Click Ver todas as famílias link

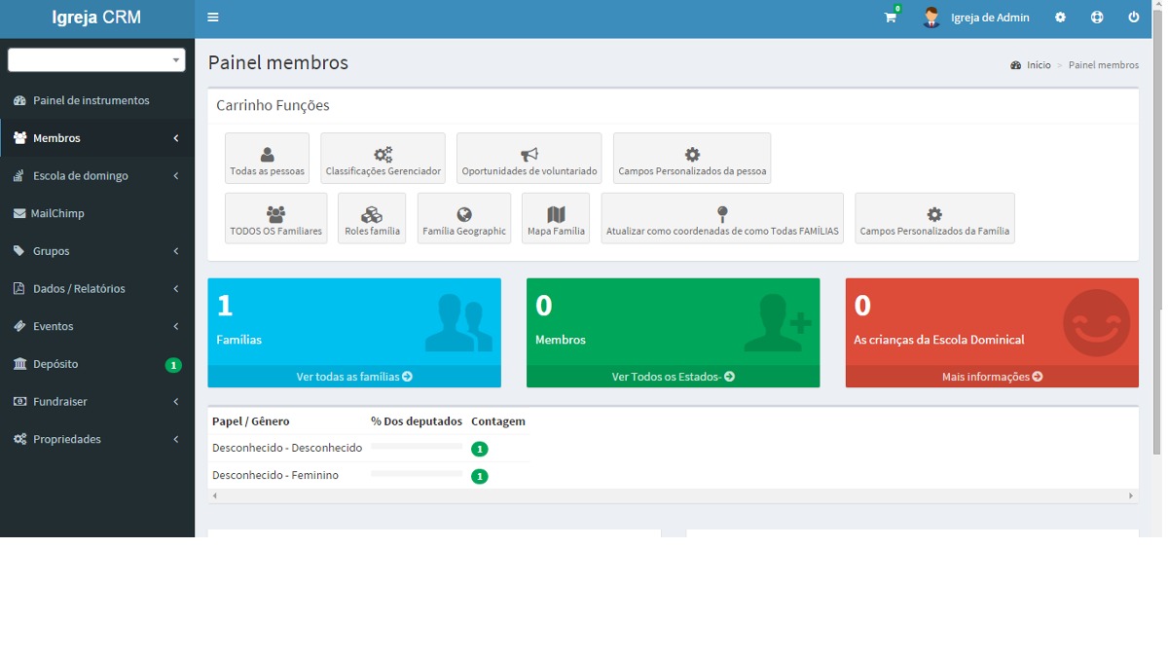(354, 377)
